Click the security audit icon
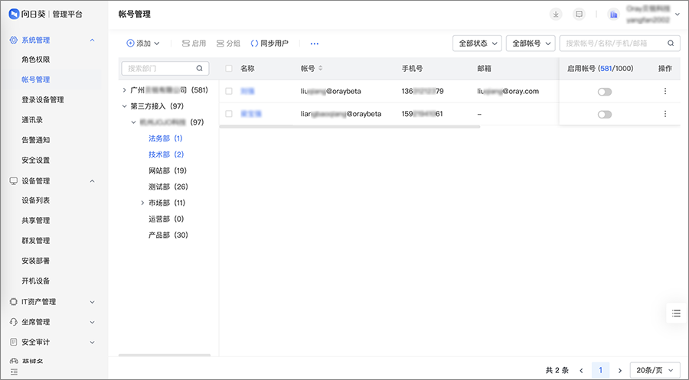This screenshot has height=380, width=689. (14, 342)
